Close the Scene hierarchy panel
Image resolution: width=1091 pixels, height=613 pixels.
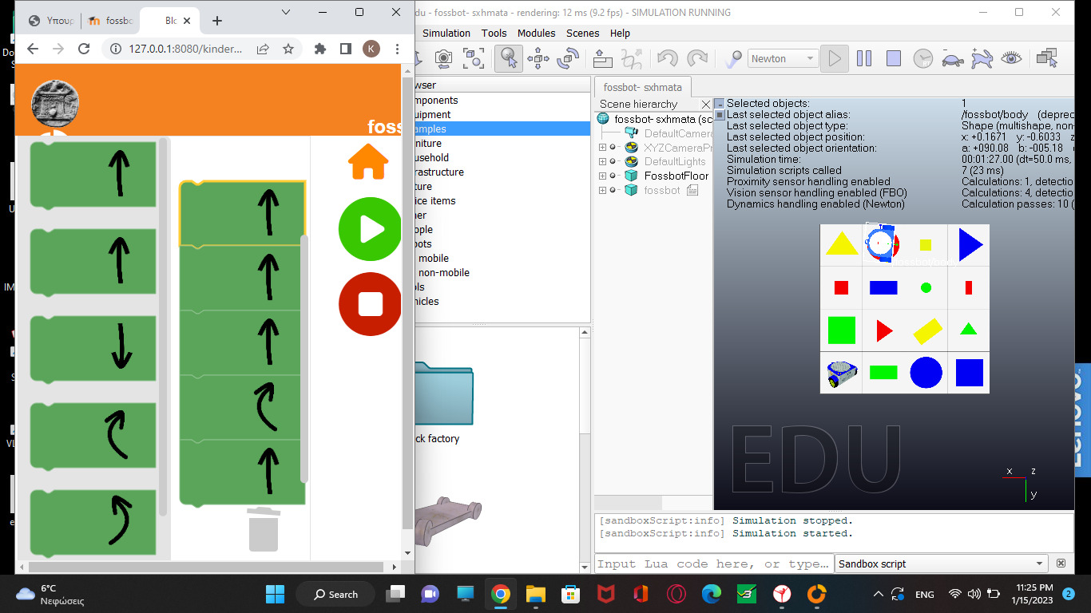(705, 104)
